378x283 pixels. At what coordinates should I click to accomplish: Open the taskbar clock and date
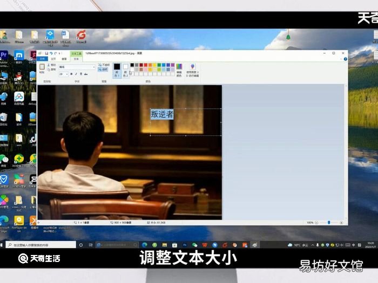click(370, 245)
